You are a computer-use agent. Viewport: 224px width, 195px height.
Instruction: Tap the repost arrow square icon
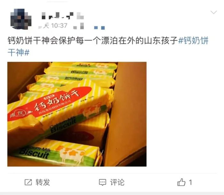tap(28, 182)
